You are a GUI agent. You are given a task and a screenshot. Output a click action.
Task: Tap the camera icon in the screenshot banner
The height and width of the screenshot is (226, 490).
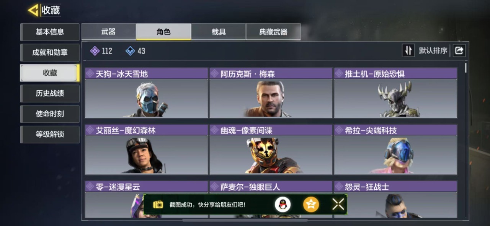(158, 205)
